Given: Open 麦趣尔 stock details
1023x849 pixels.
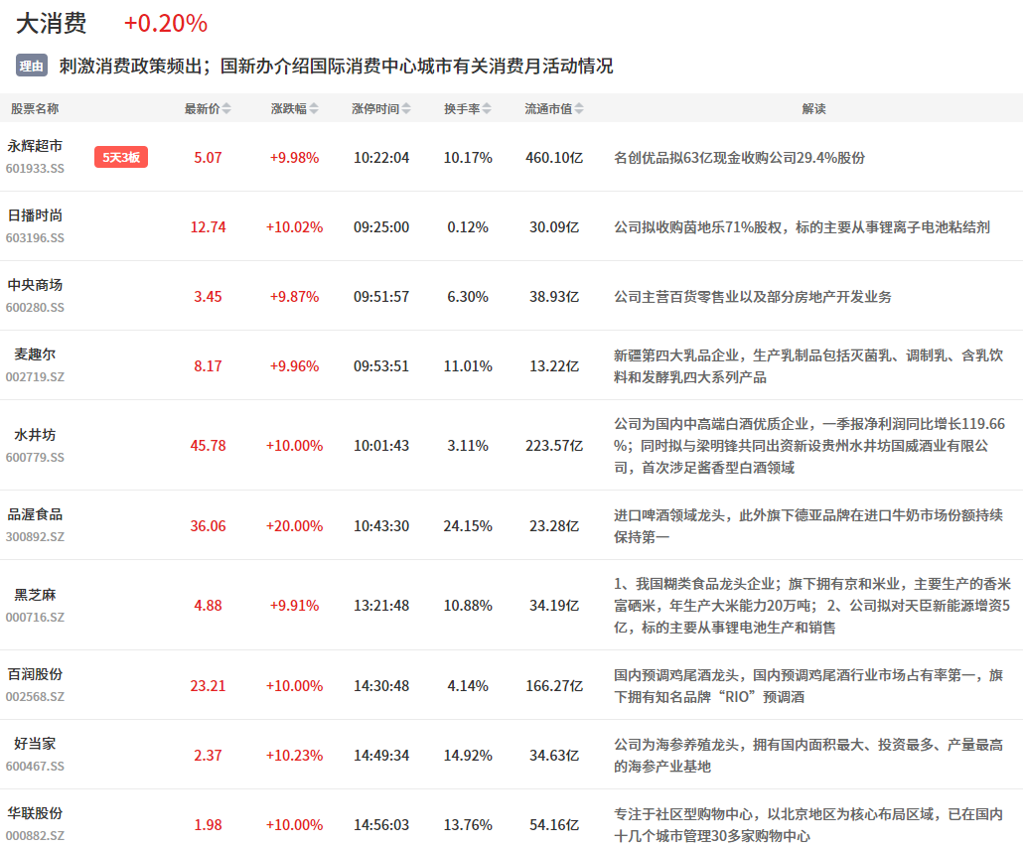Looking at the screenshot, I should (x=35, y=354).
